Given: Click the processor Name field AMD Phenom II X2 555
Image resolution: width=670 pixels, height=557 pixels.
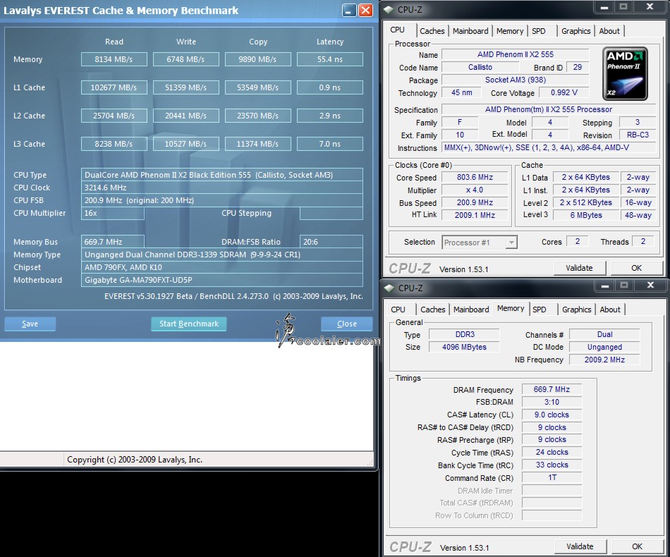Looking at the screenshot, I should point(516,55).
